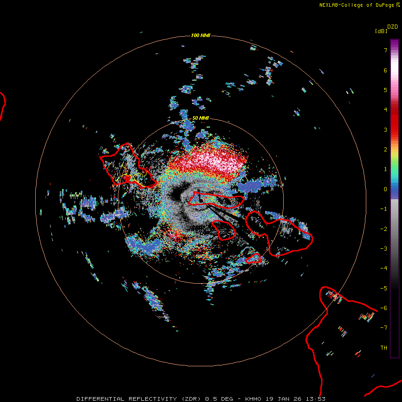Click the 0 dB tick on the color scale
The height and width of the screenshot is (402, 402).
[x=385, y=189]
